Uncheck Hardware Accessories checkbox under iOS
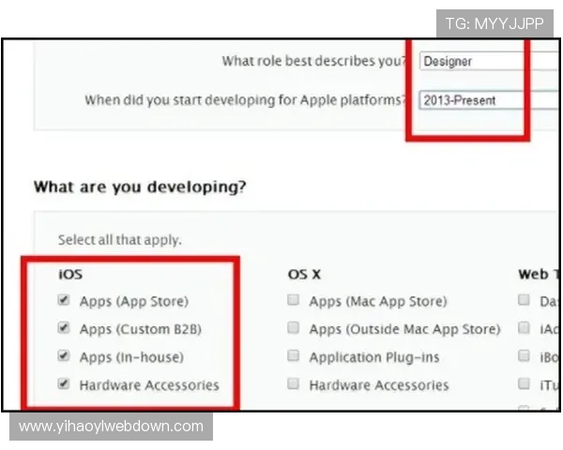Image resolution: width=563 pixels, height=450 pixels. coord(64,384)
